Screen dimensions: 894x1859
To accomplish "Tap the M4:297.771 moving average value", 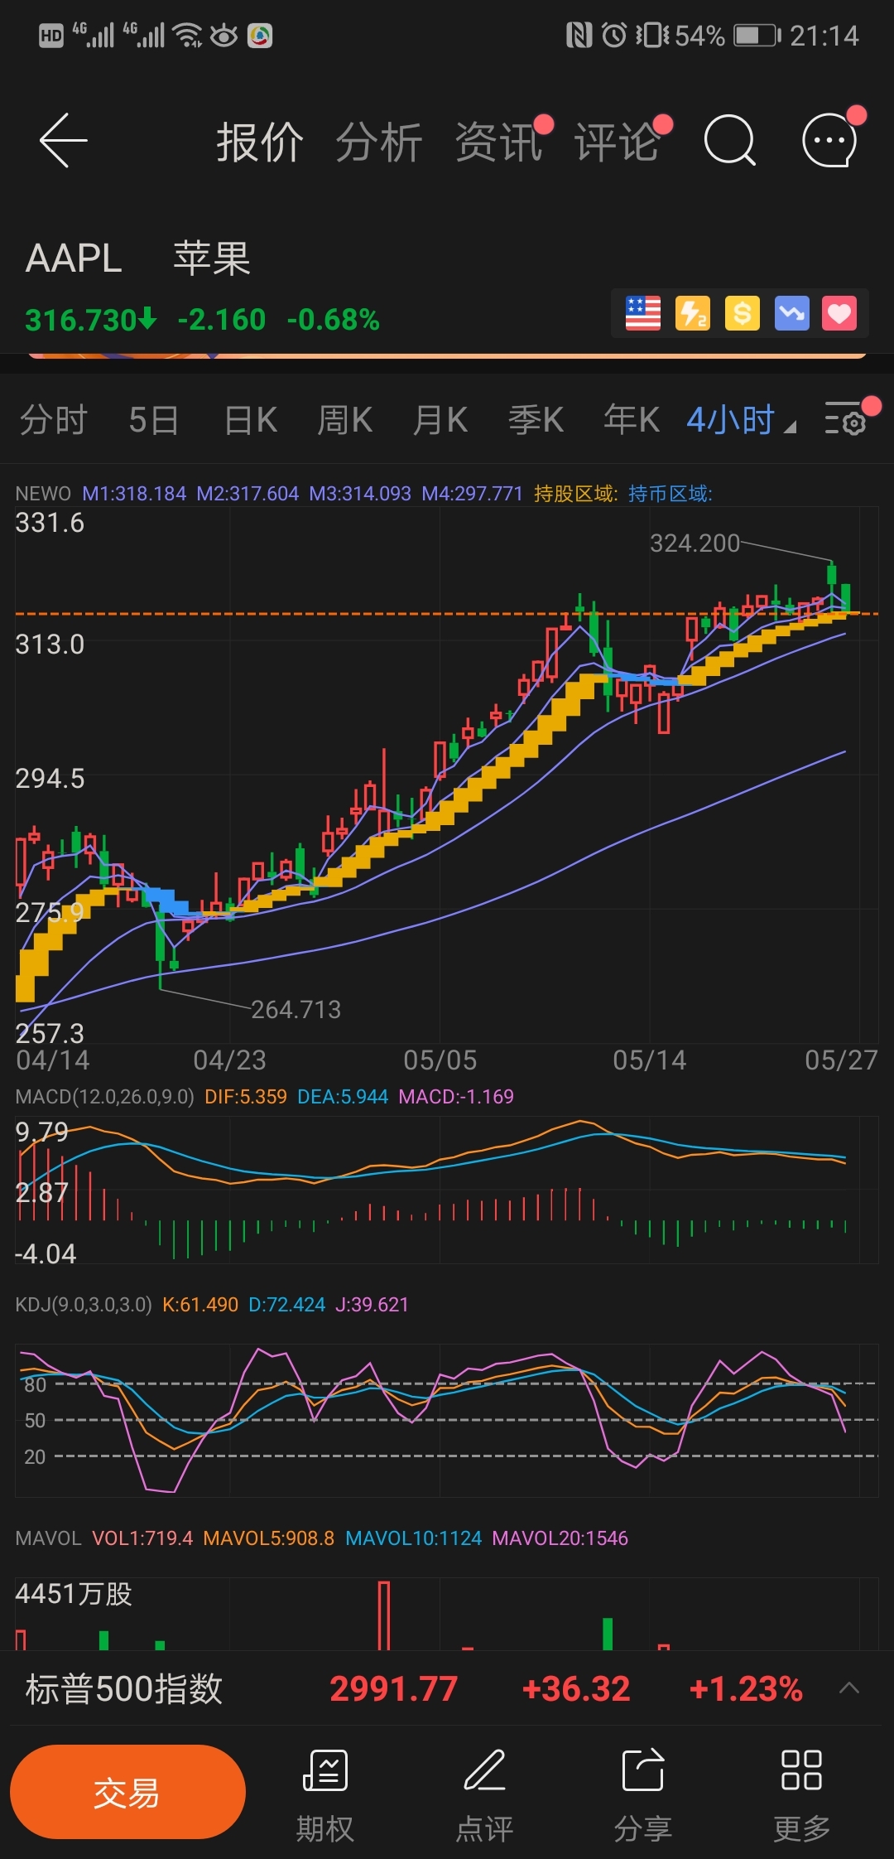I will click(472, 494).
